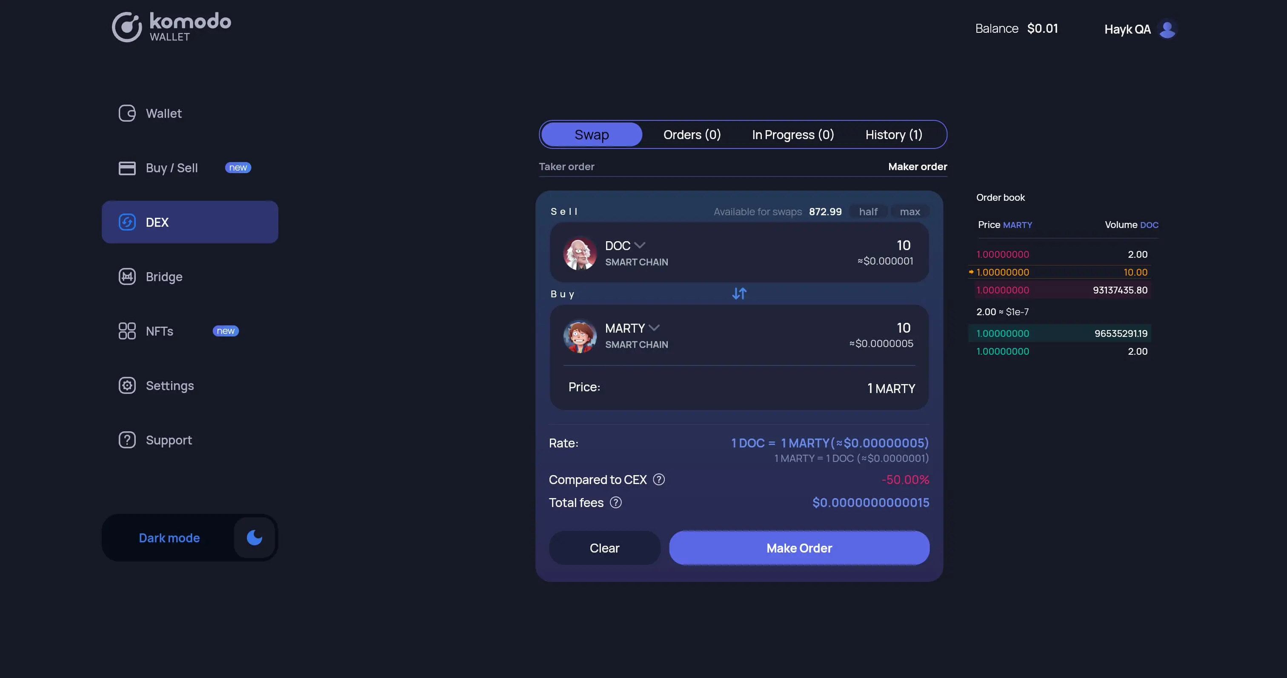1287x678 pixels.
Task: Click the Taker order label
Action: [x=566, y=166]
